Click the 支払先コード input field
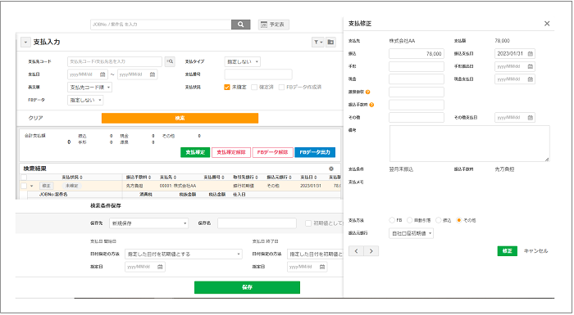Screen dimensions: 574x315 pos(115,61)
